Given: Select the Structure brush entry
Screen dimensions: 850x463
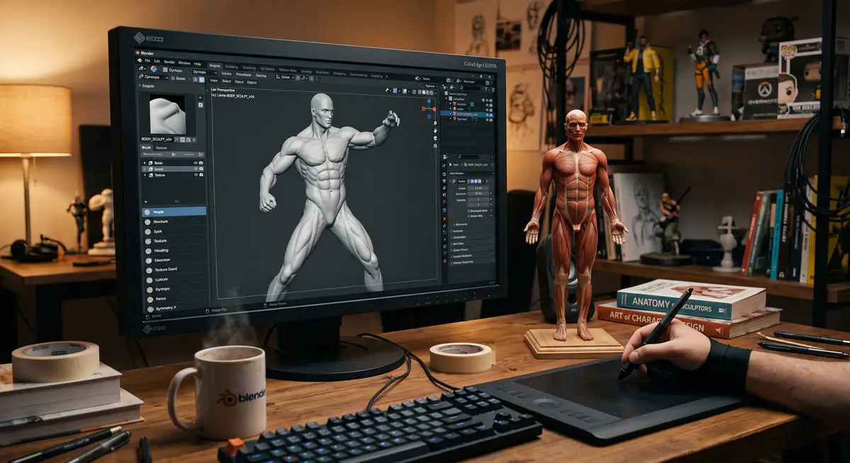Looking at the screenshot, I should [174, 222].
